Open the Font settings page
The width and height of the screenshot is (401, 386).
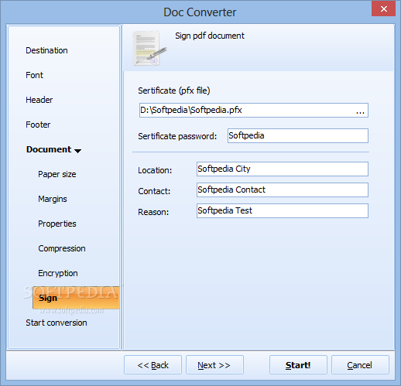tap(34, 75)
